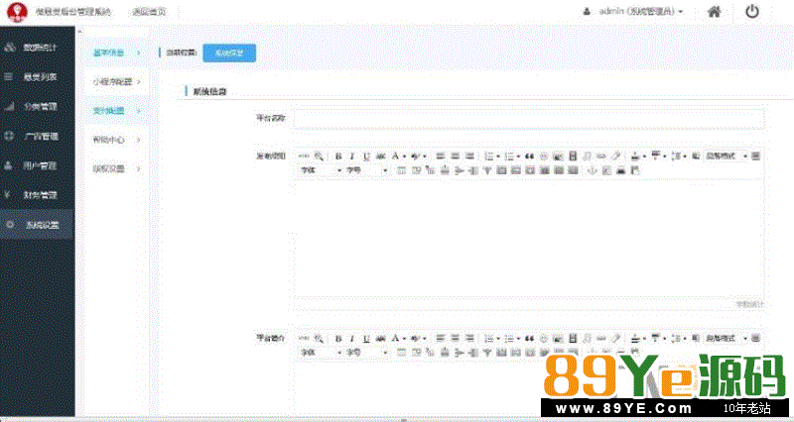Apply italic in the 平台简介 editor
This screenshot has width=794, height=422.
(x=352, y=338)
